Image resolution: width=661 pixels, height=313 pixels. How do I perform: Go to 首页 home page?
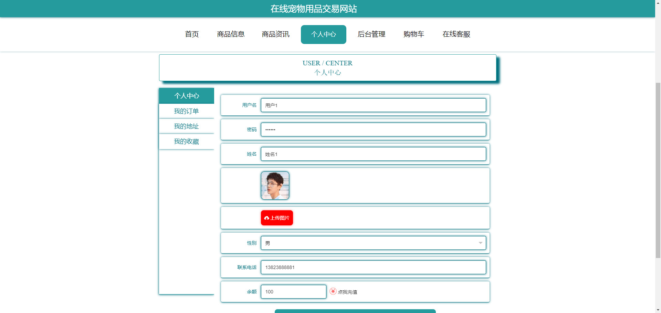(192, 34)
